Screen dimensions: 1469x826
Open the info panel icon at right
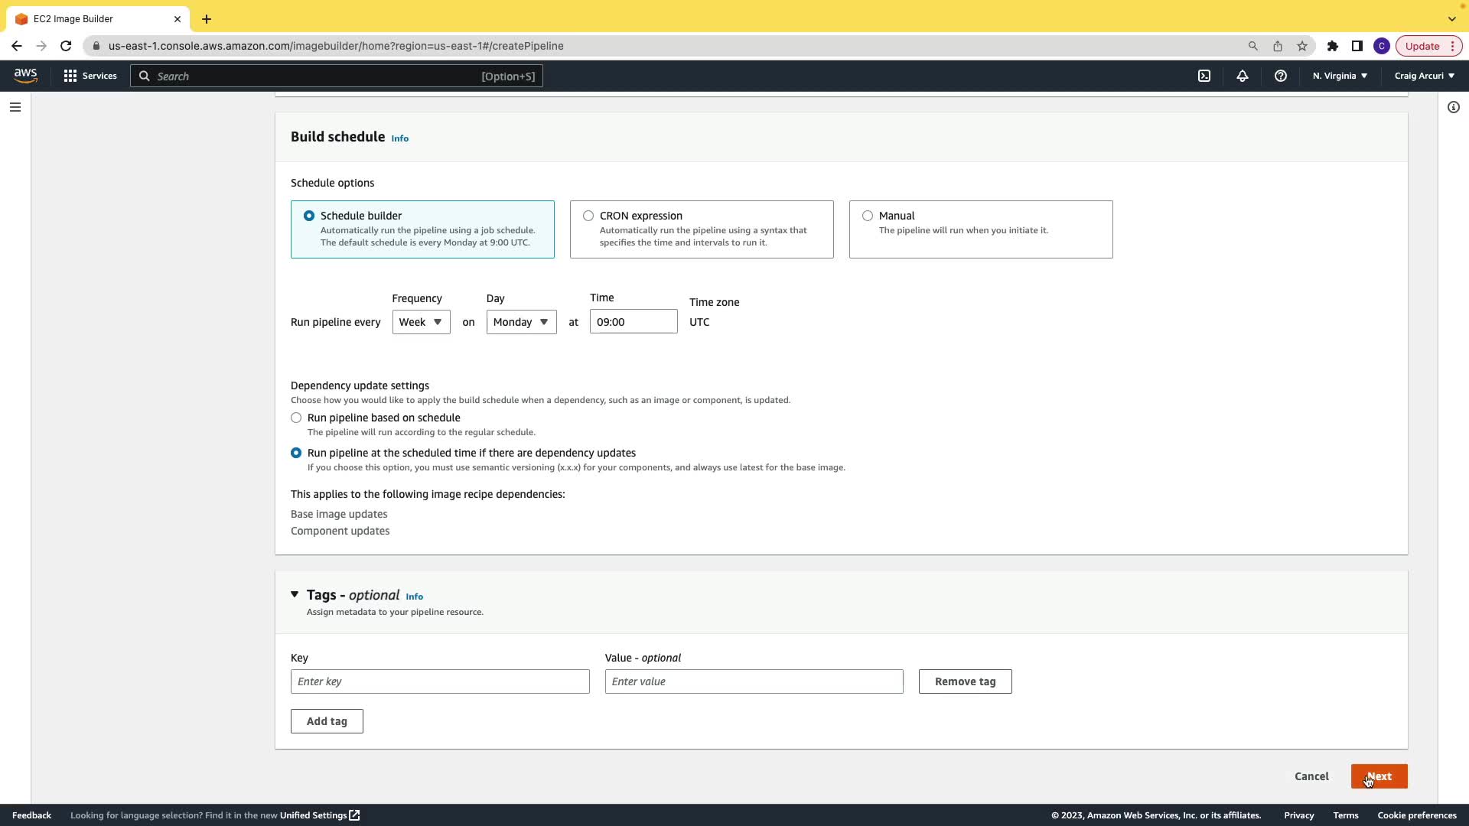point(1454,107)
